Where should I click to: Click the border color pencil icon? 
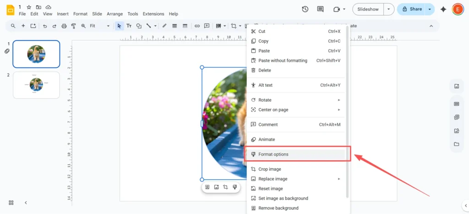(x=164, y=26)
